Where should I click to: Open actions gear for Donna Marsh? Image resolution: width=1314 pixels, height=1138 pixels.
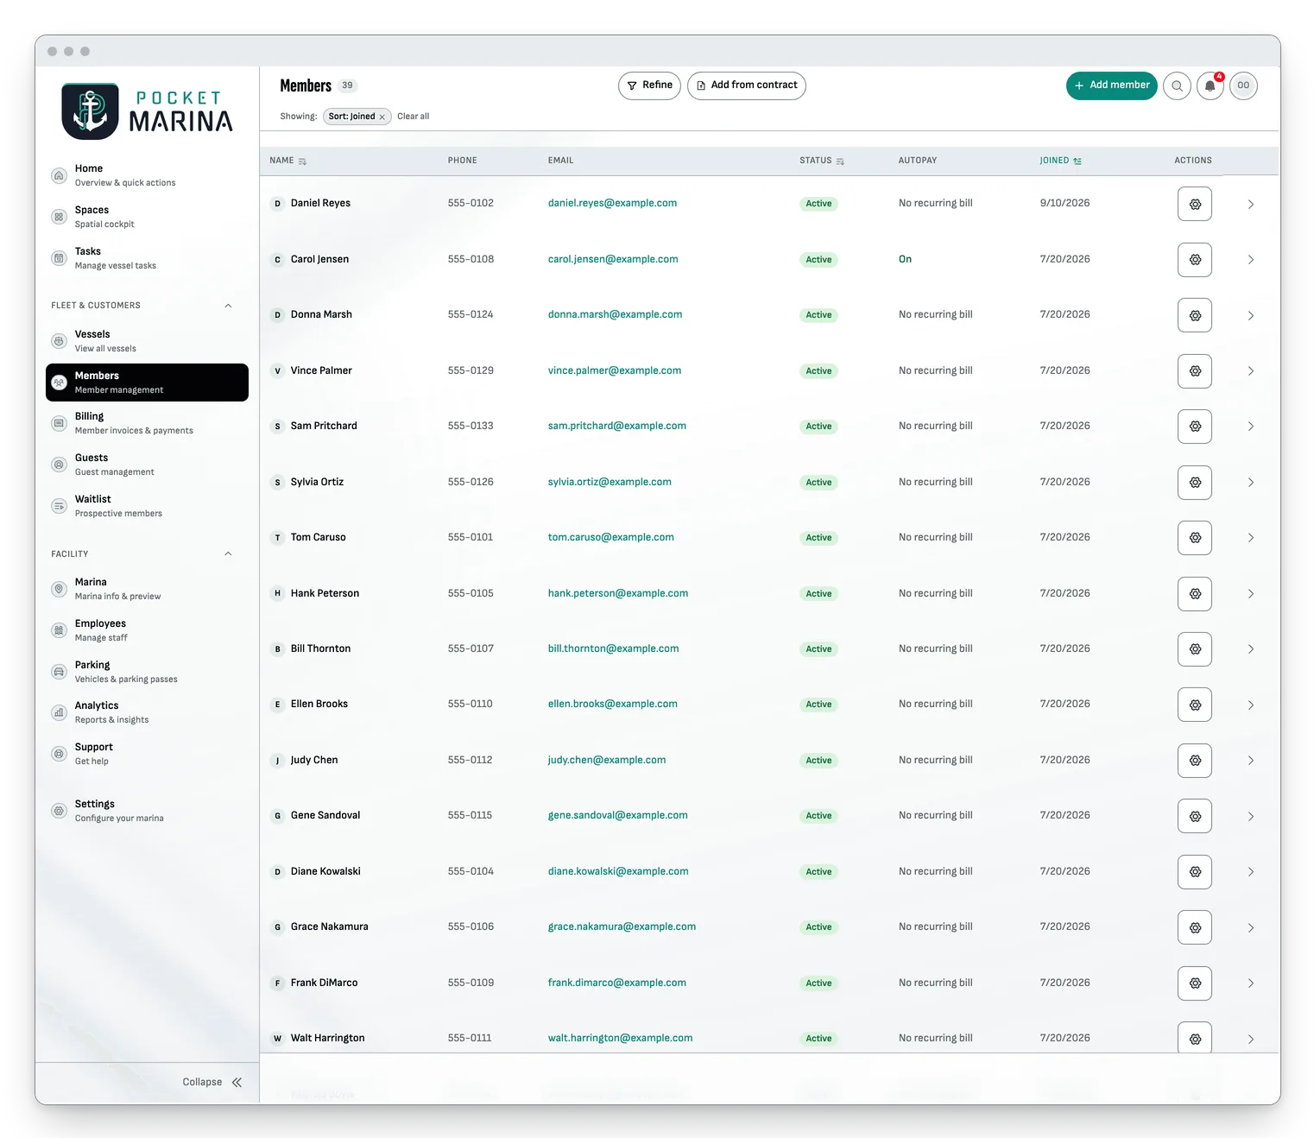1195,315
